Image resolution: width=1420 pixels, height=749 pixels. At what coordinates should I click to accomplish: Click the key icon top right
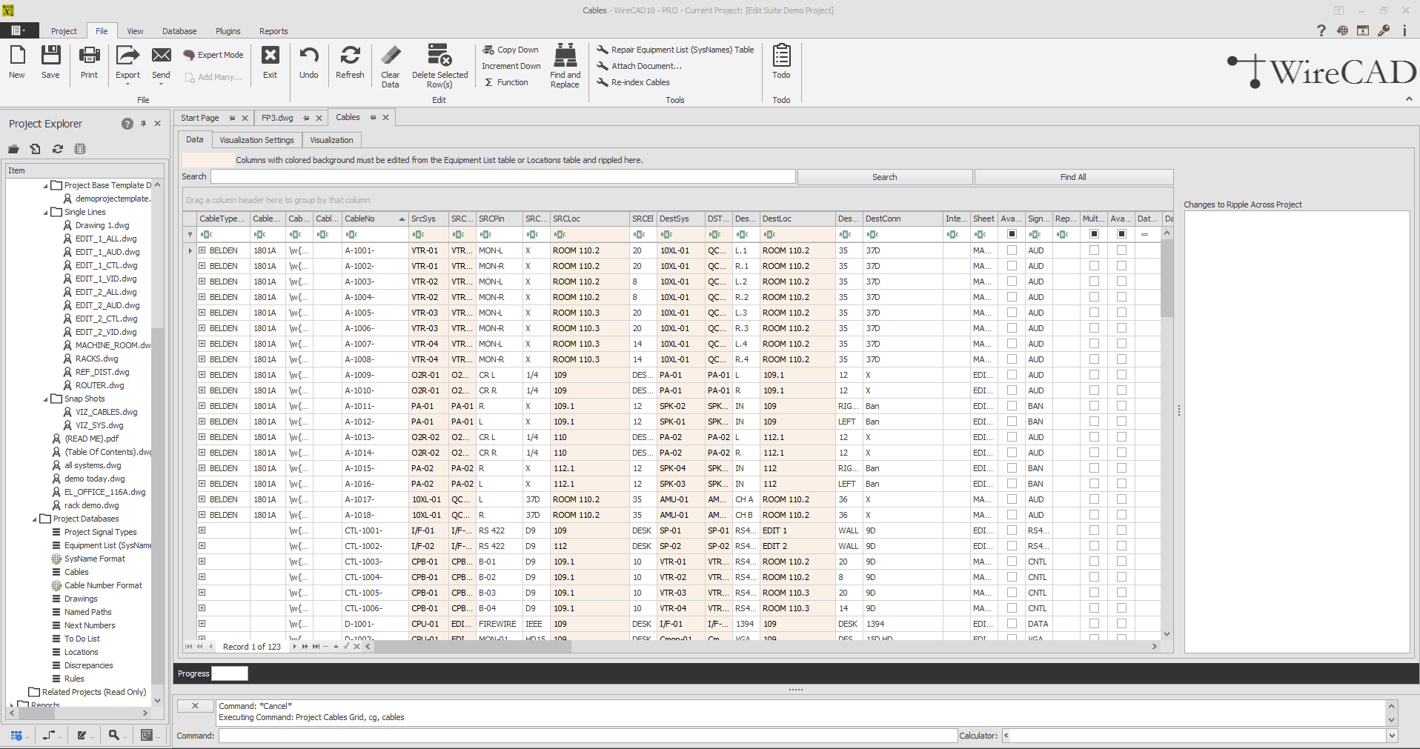point(1384,30)
